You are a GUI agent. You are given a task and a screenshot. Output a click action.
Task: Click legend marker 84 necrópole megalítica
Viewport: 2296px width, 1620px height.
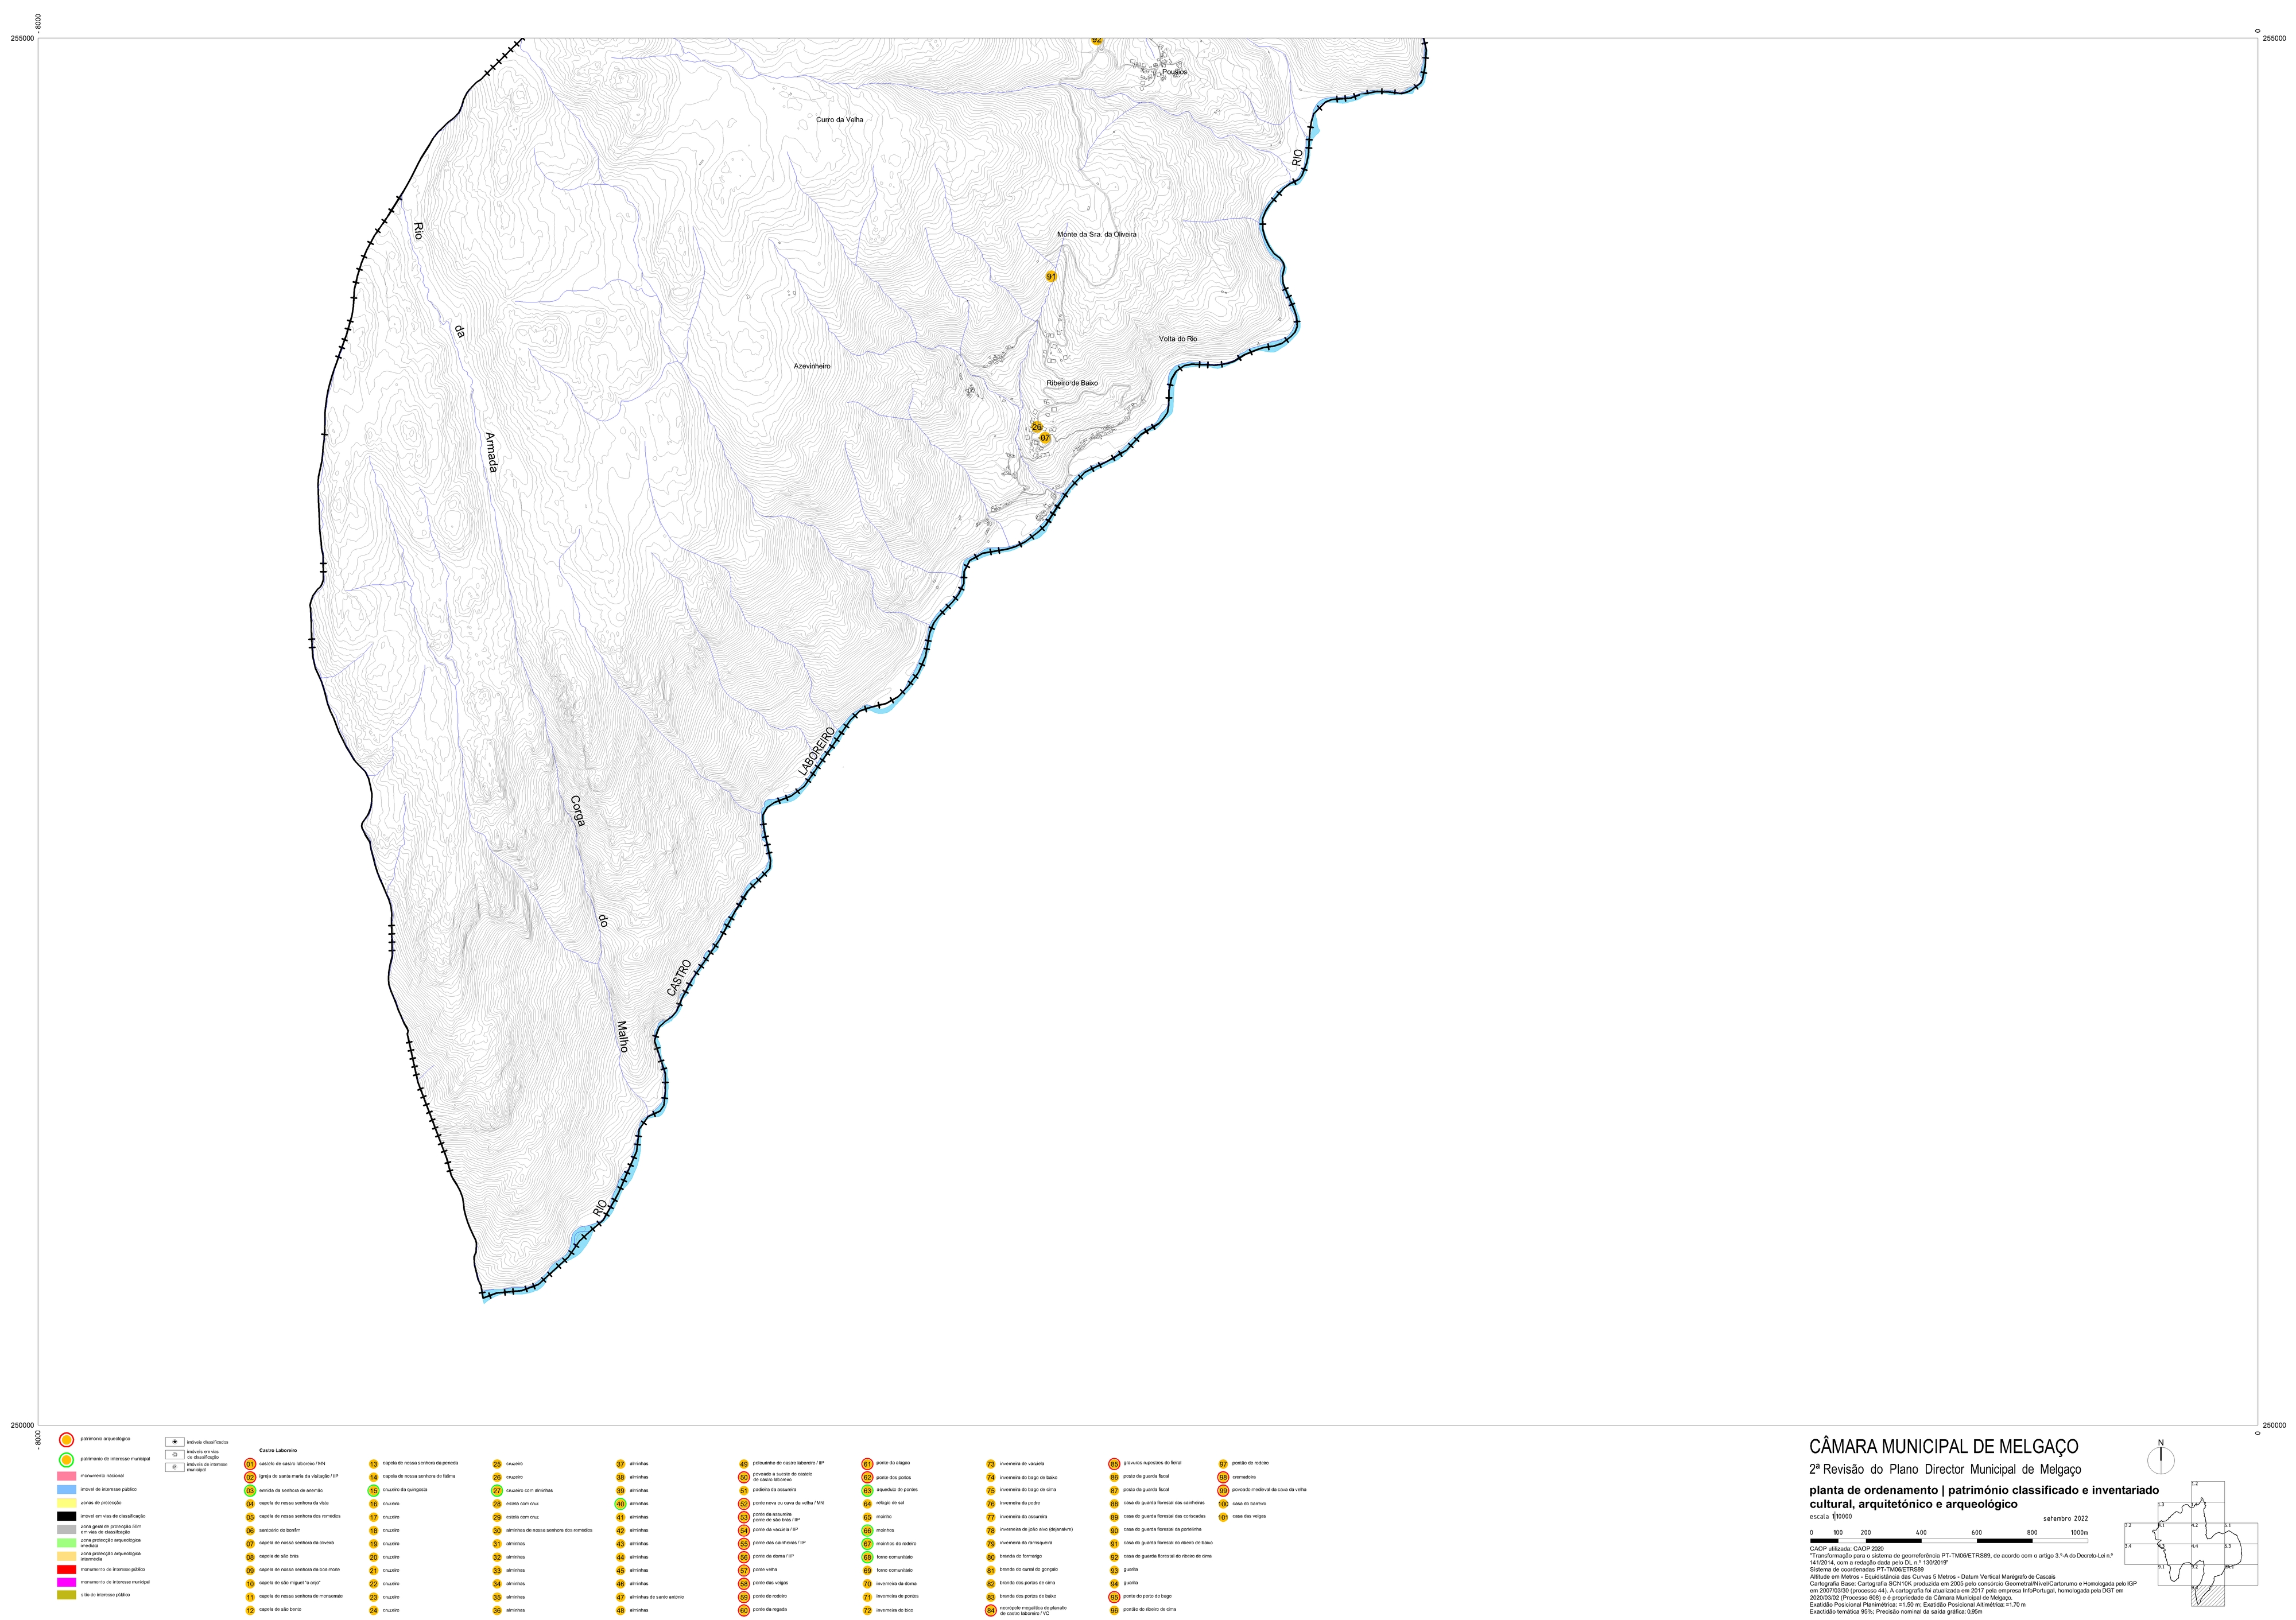(991, 1610)
